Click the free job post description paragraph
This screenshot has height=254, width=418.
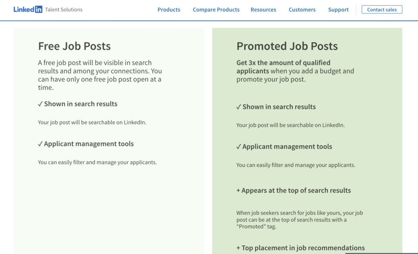coord(100,75)
